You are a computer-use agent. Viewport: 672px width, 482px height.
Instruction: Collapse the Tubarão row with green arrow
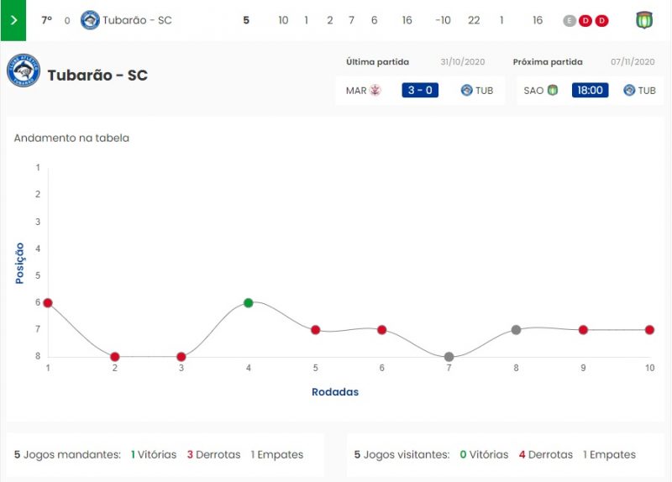coord(13,20)
